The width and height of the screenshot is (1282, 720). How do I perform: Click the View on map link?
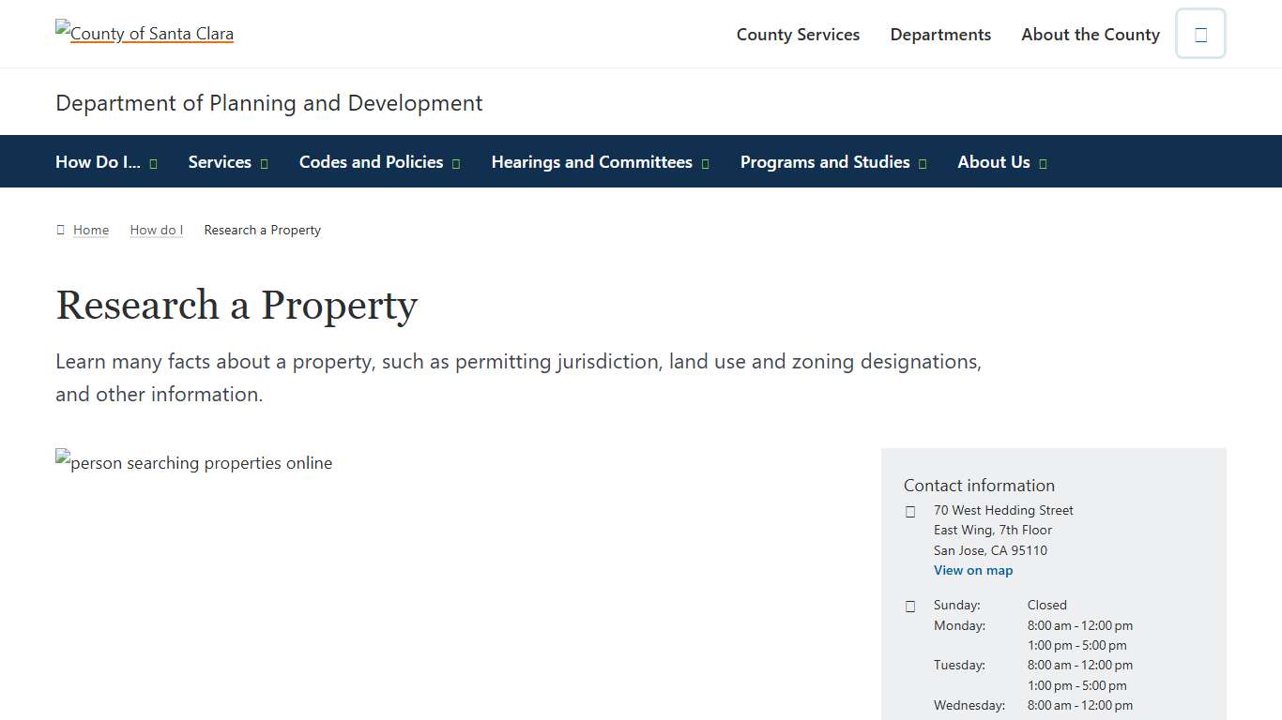[973, 569]
